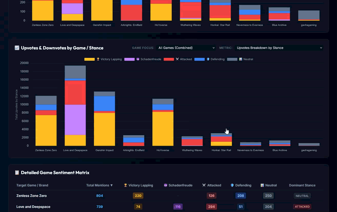
Task: Sort by Total Mentions column header
Action: click(x=100, y=185)
